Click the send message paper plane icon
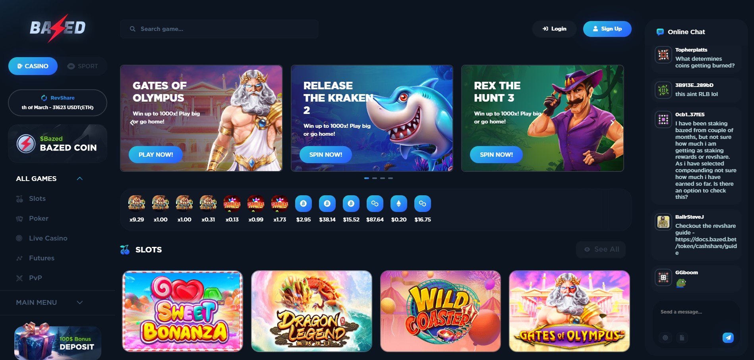Viewport: 754px width, 360px height. click(728, 337)
